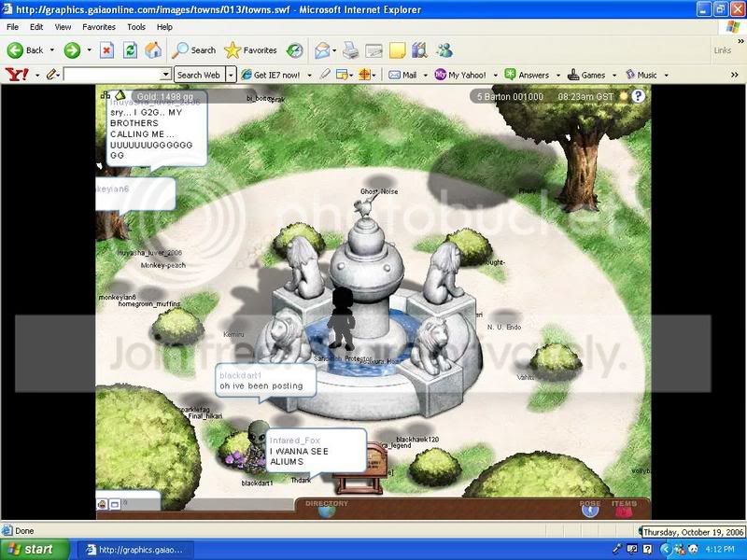The width and height of the screenshot is (747, 560).
Task: Open the Yahoo! logo dropdown arrow
Action: click(x=37, y=76)
